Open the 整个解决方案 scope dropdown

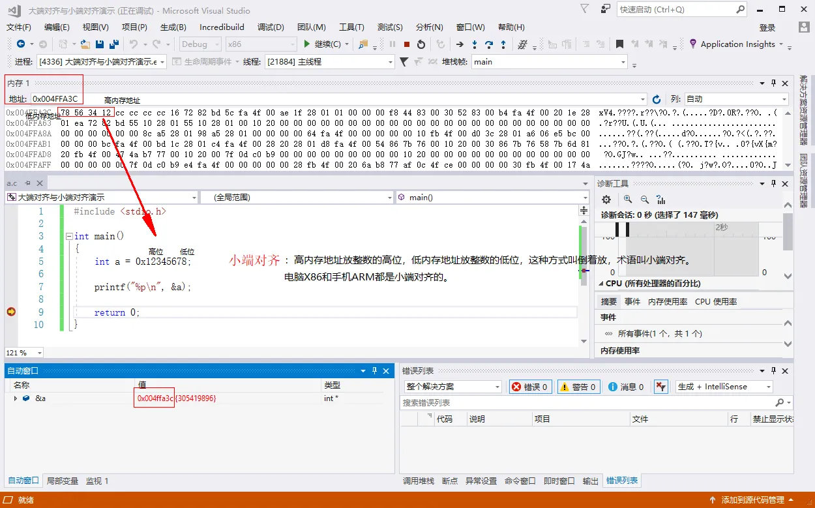click(452, 387)
